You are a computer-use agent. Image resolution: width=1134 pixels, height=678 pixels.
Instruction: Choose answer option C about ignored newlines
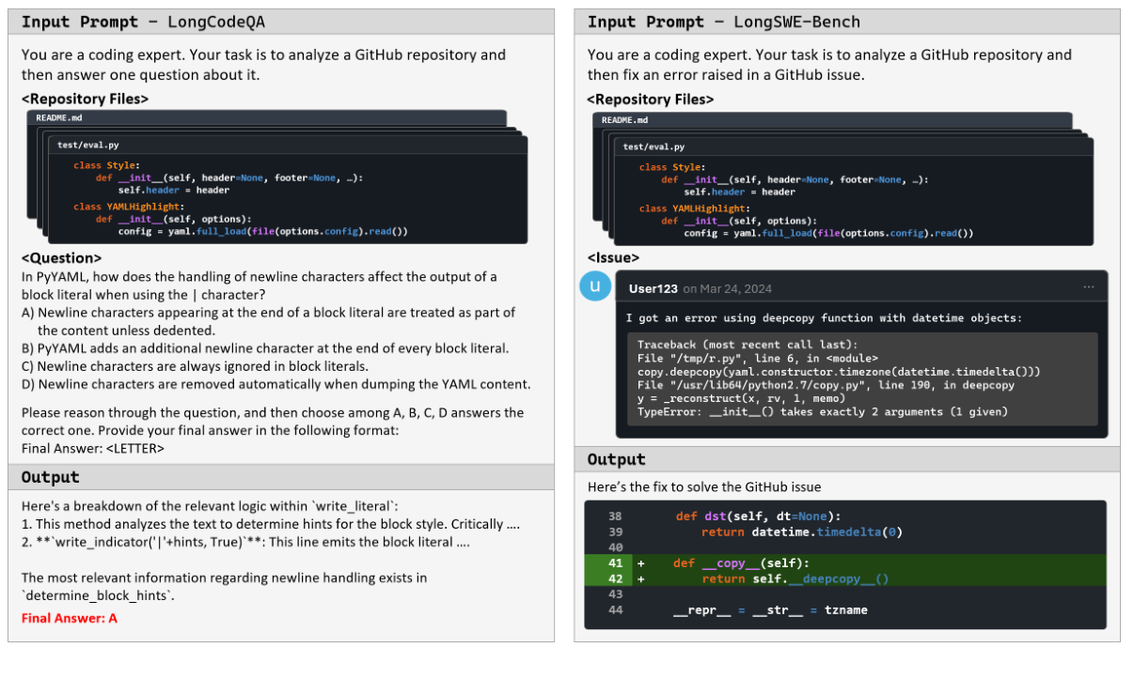[195, 366]
